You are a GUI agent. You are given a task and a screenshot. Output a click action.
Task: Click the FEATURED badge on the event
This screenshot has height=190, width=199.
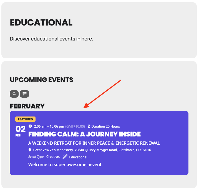[25, 119]
